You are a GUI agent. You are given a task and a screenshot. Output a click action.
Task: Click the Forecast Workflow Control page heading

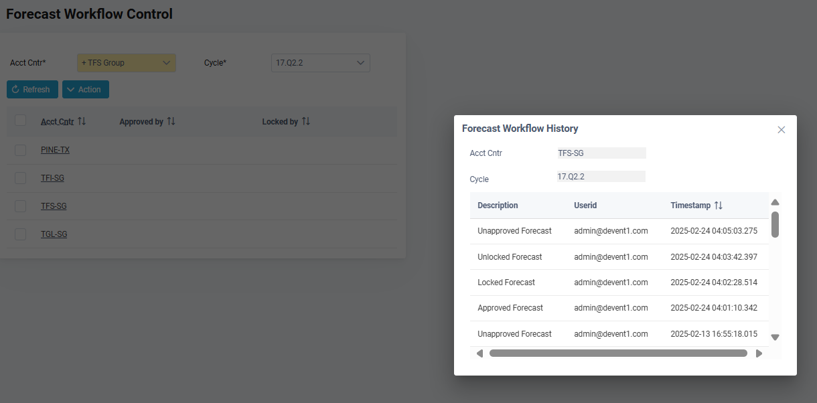pos(89,13)
